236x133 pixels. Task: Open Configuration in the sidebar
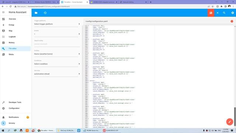click(x=15, y=108)
